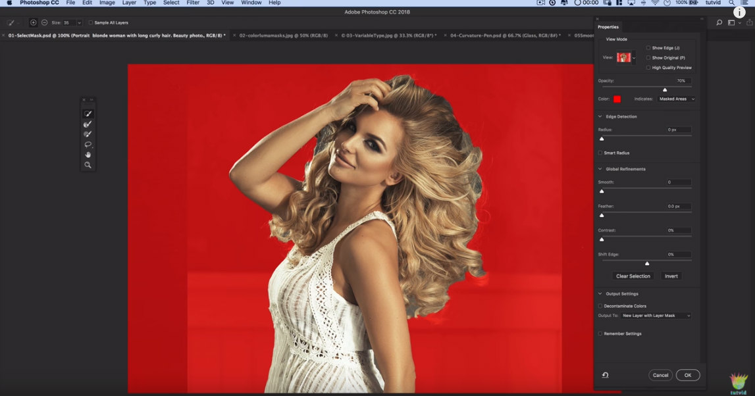Viewport: 755px width, 396px height.
Task: Open the Apple menu
Action: 9,3
